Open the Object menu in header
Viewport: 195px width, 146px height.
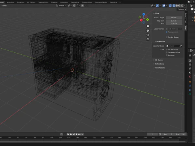(4, 6)
